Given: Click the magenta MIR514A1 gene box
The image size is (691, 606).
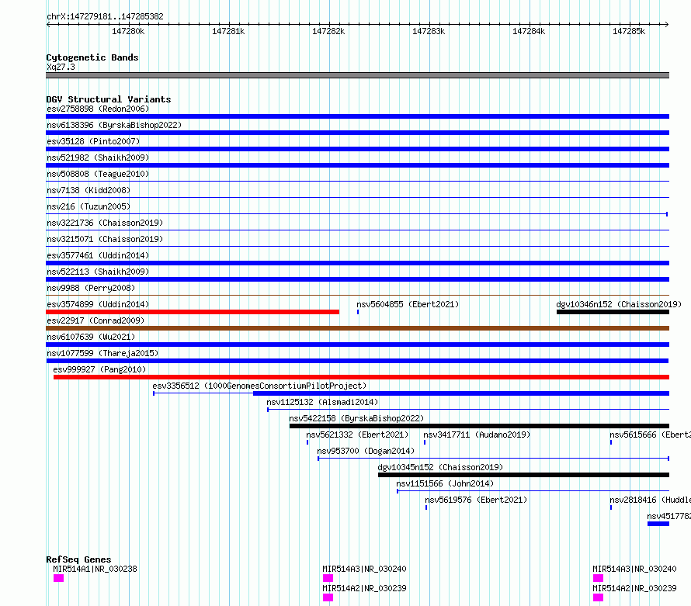Looking at the screenshot, I should (x=58, y=578).
